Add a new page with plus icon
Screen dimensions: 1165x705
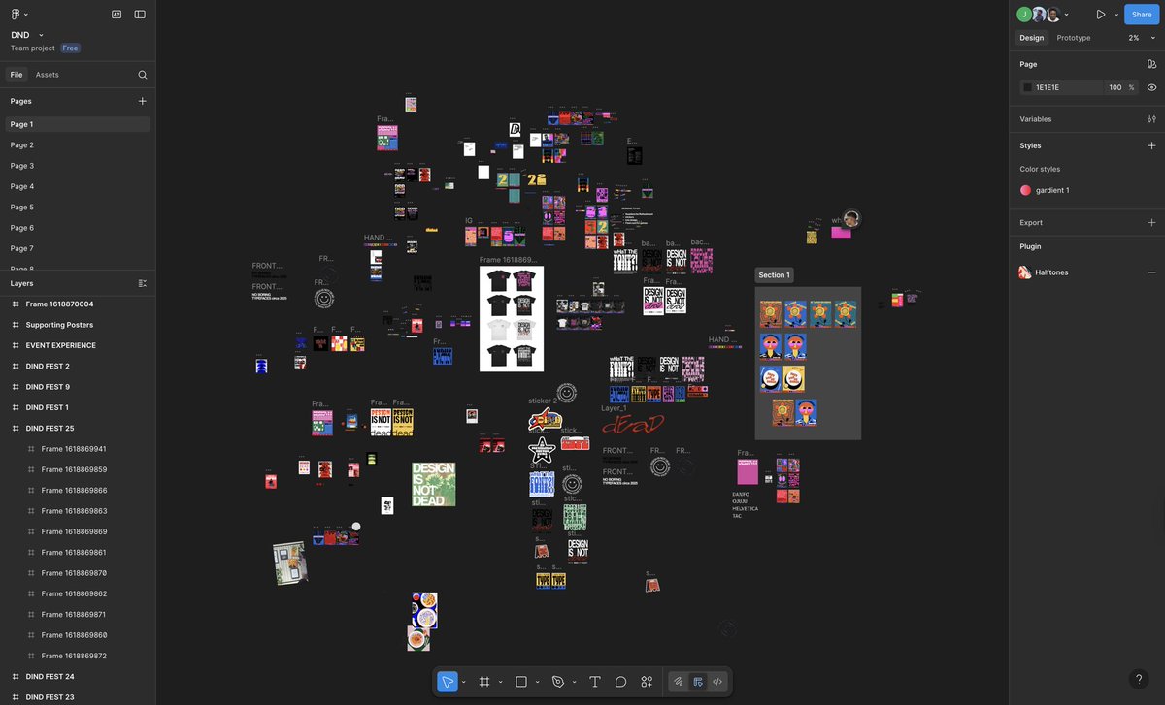click(143, 101)
